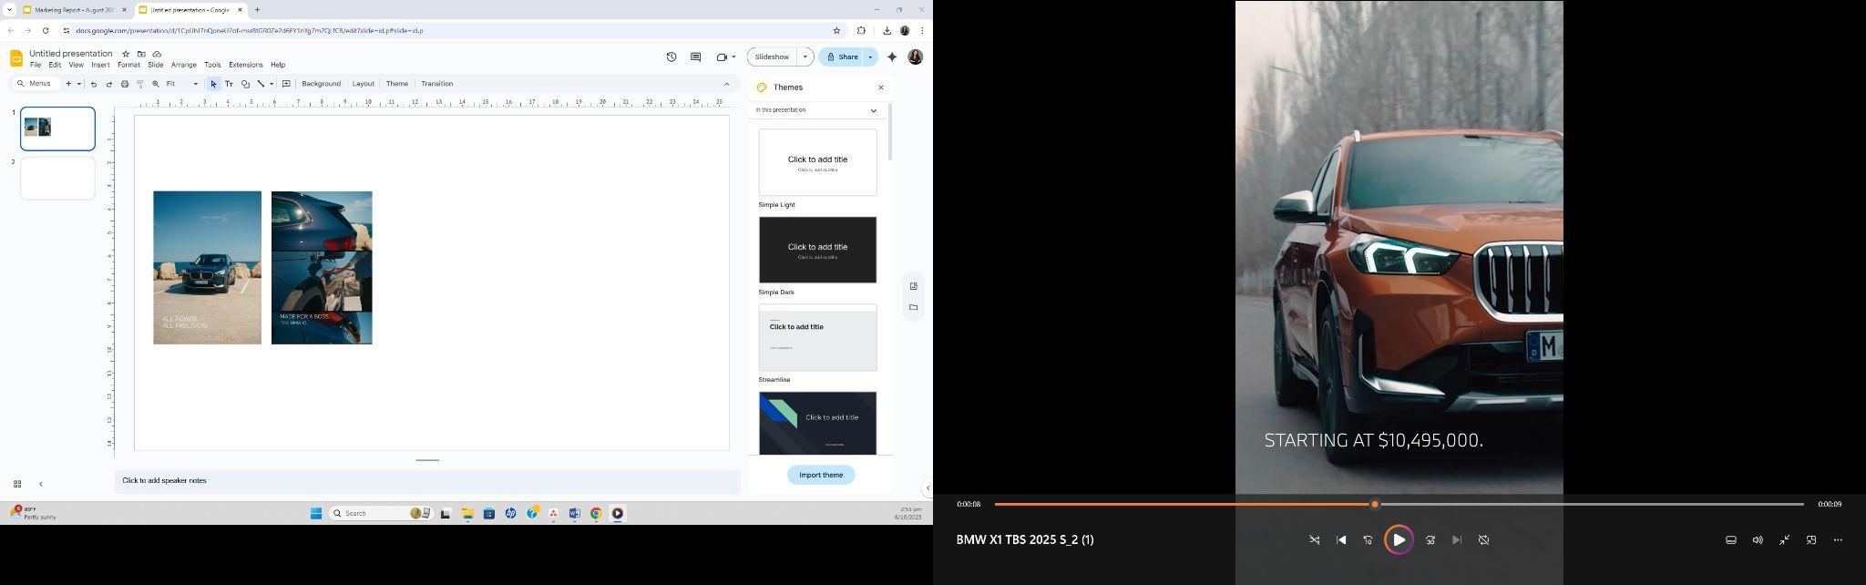Click the media player volume icon

pyautogui.click(x=1758, y=540)
